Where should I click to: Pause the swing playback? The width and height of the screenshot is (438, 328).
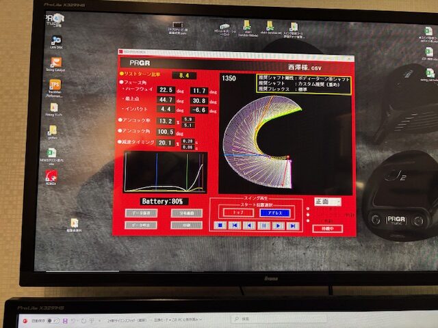pos(263,226)
